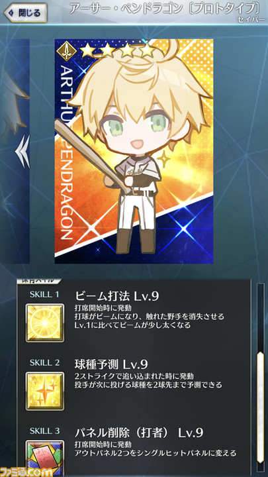
Task: Click the パネル削除（打者） Lv.9 skill title
Action: (139, 432)
